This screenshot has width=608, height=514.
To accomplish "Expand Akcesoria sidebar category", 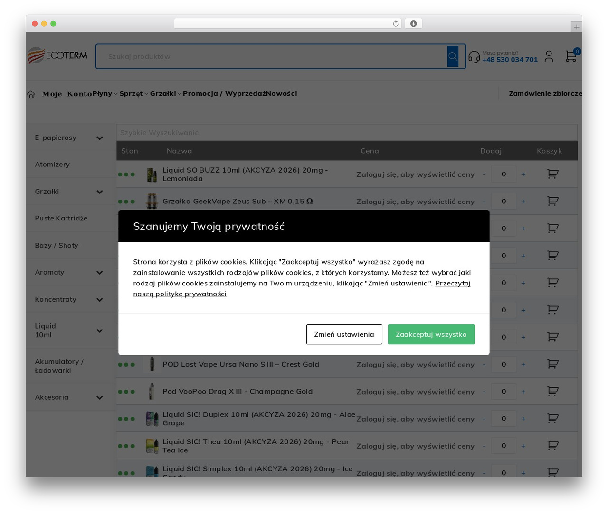I will [99, 398].
